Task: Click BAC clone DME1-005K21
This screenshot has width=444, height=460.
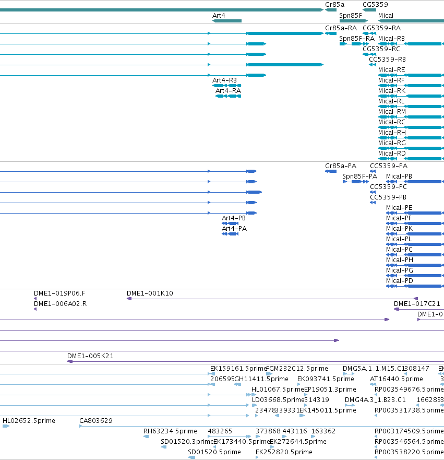Action: (x=256, y=361)
